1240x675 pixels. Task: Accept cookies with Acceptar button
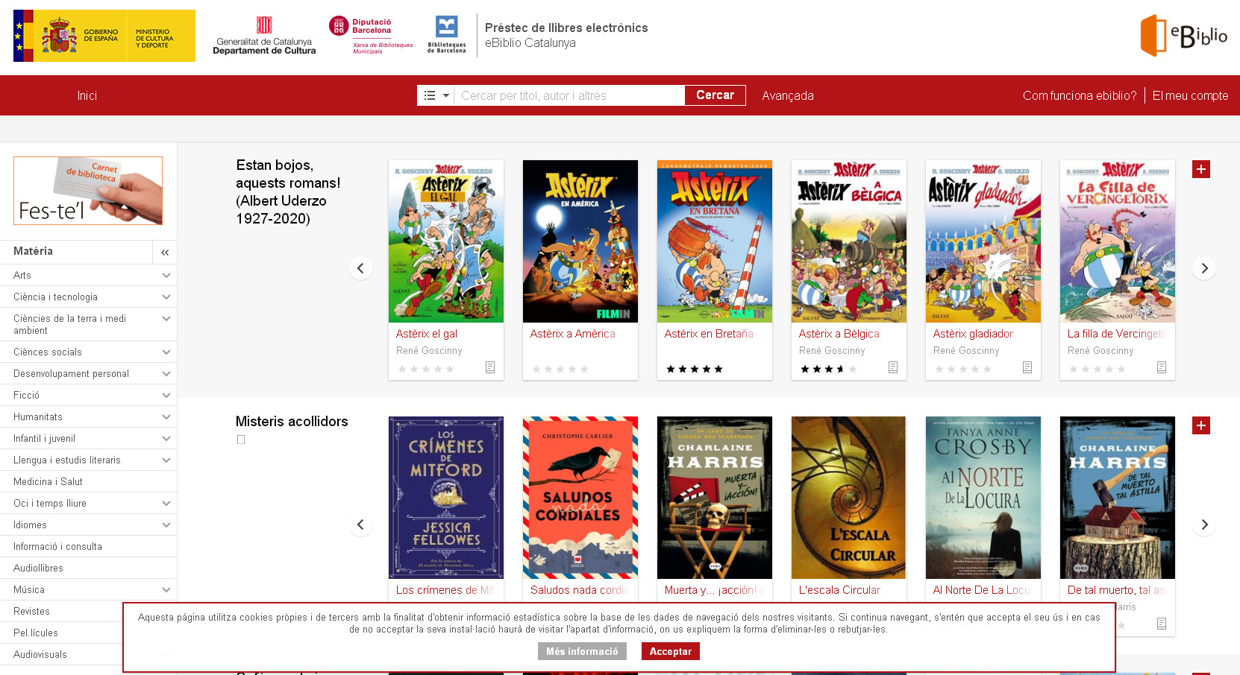(670, 651)
